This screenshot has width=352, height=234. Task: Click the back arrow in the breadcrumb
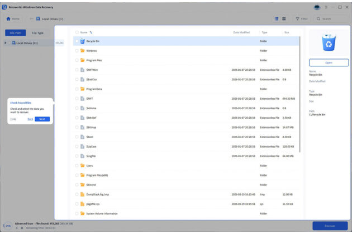click(x=31, y=19)
